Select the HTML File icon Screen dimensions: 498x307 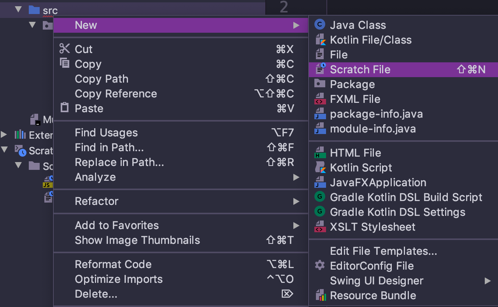pos(319,153)
